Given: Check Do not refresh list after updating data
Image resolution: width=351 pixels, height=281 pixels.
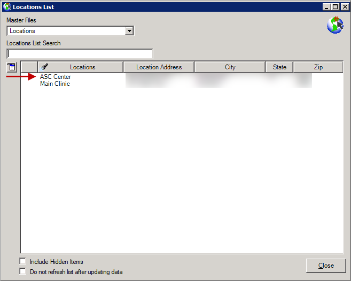Looking at the screenshot, I should (x=23, y=271).
